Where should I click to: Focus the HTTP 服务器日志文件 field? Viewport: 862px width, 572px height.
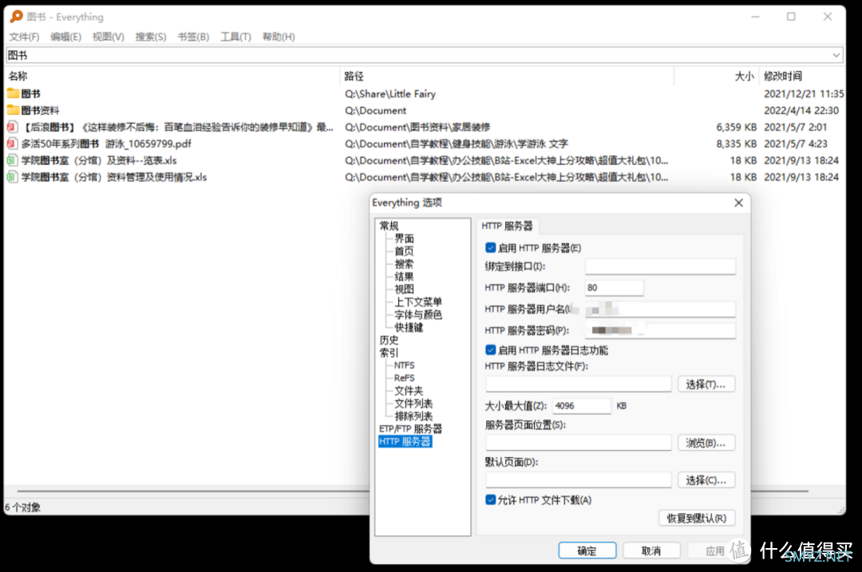coord(579,384)
